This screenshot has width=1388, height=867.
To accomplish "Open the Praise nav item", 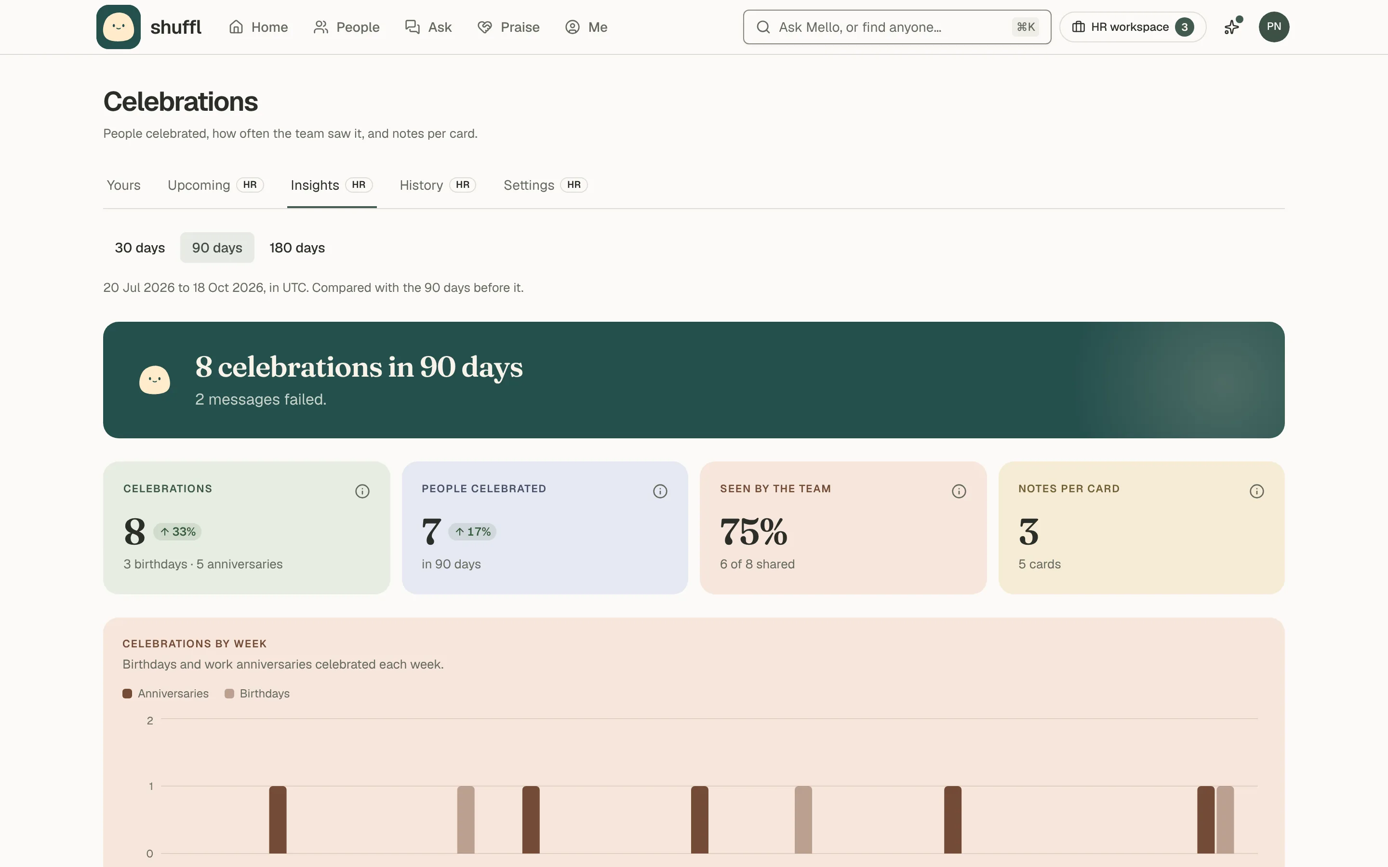I will pyautogui.click(x=509, y=27).
